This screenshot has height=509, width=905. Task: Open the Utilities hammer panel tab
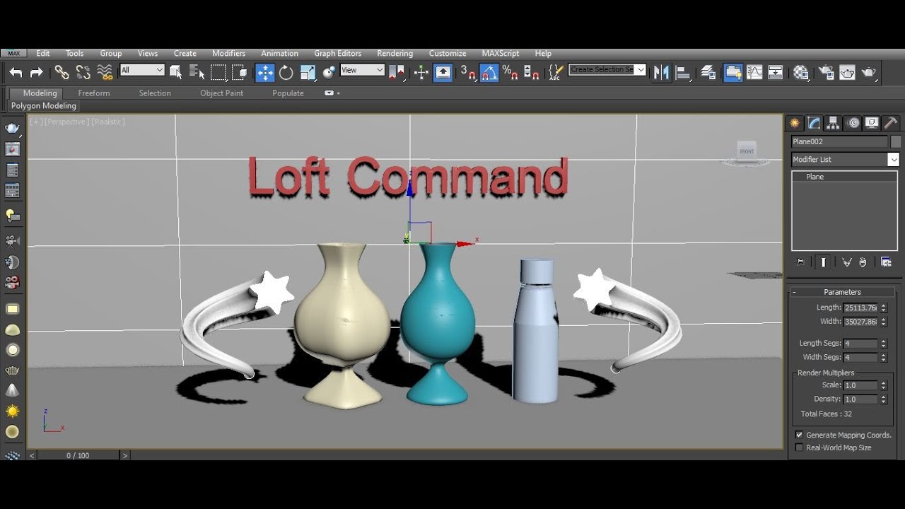pyautogui.click(x=891, y=123)
